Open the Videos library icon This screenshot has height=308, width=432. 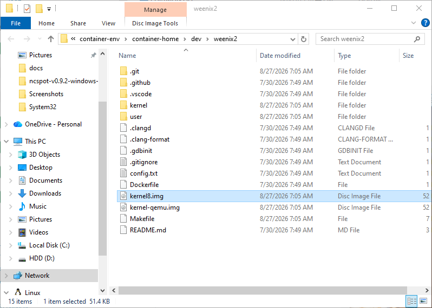(x=22, y=232)
